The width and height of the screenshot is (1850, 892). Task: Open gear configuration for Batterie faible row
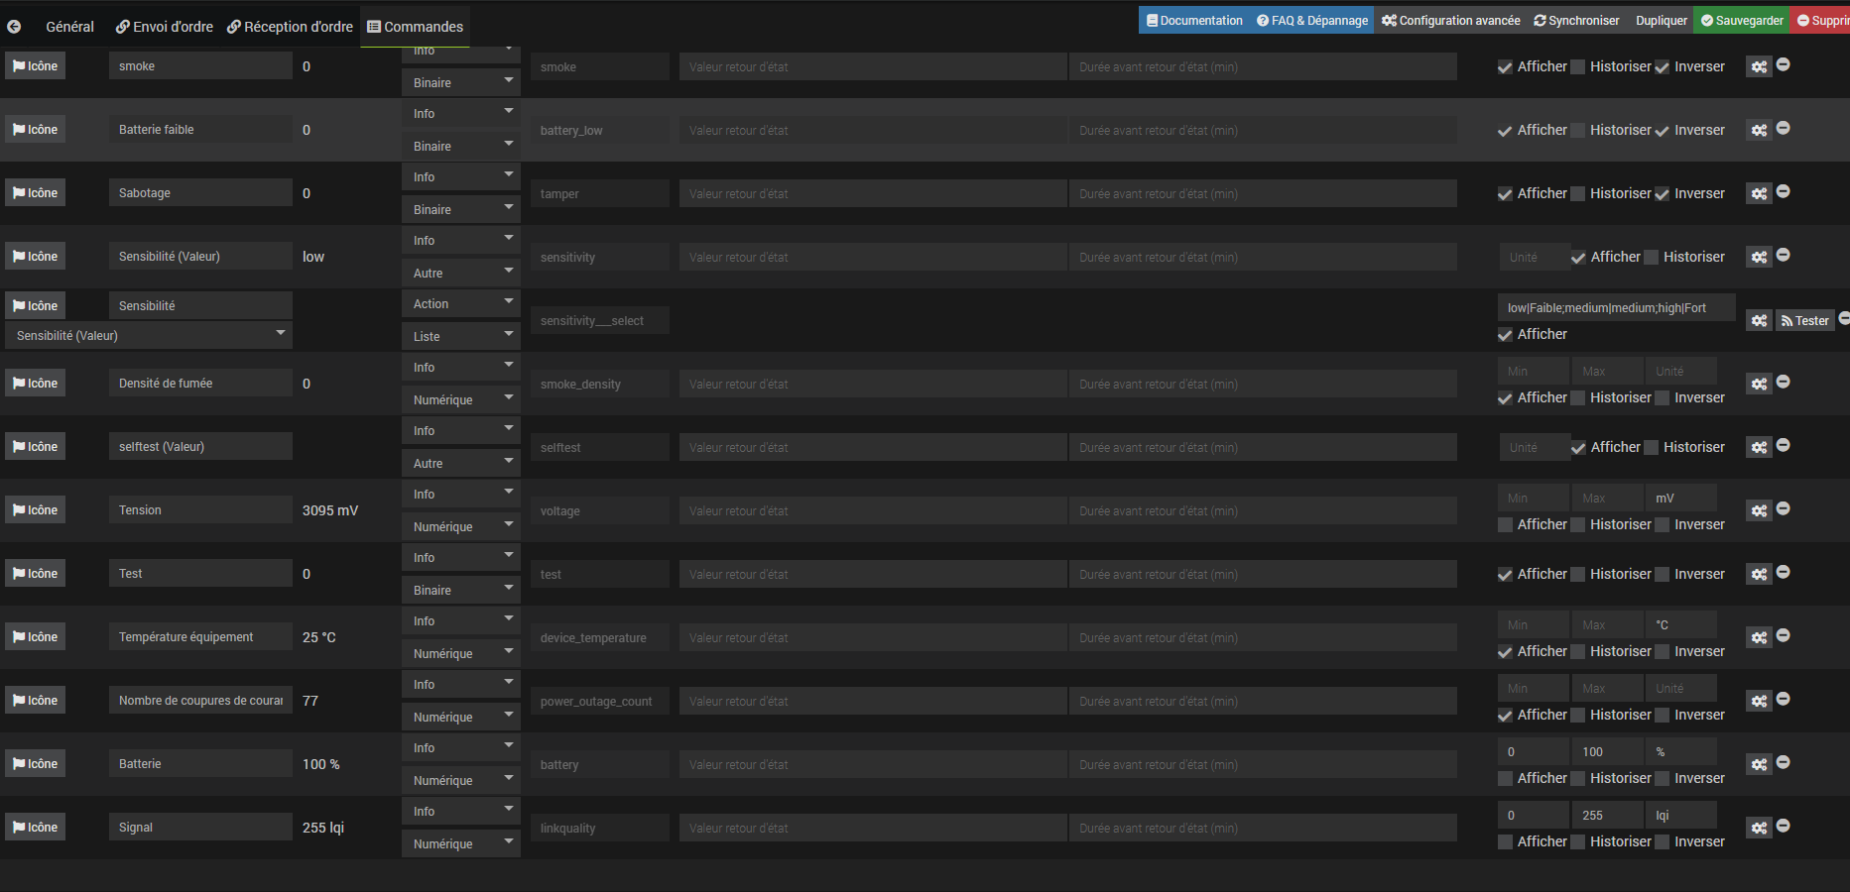point(1759,130)
